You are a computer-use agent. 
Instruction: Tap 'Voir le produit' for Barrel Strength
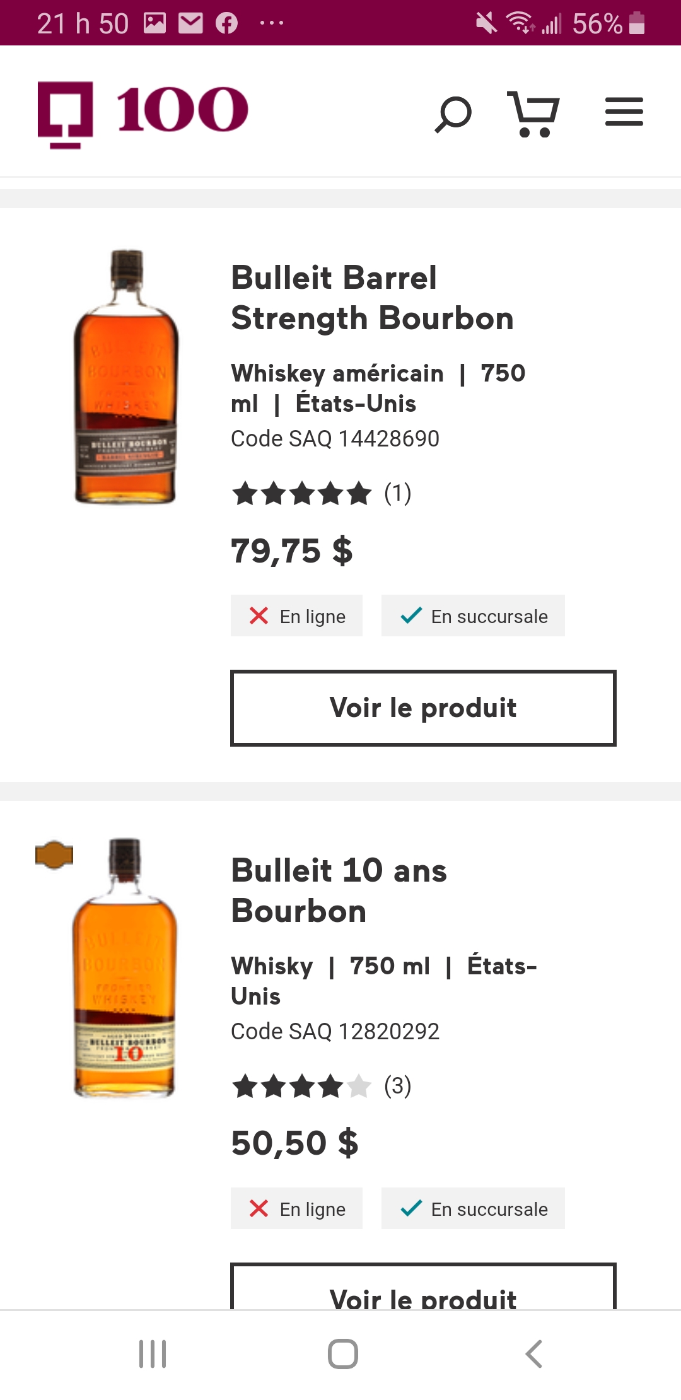(x=423, y=708)
